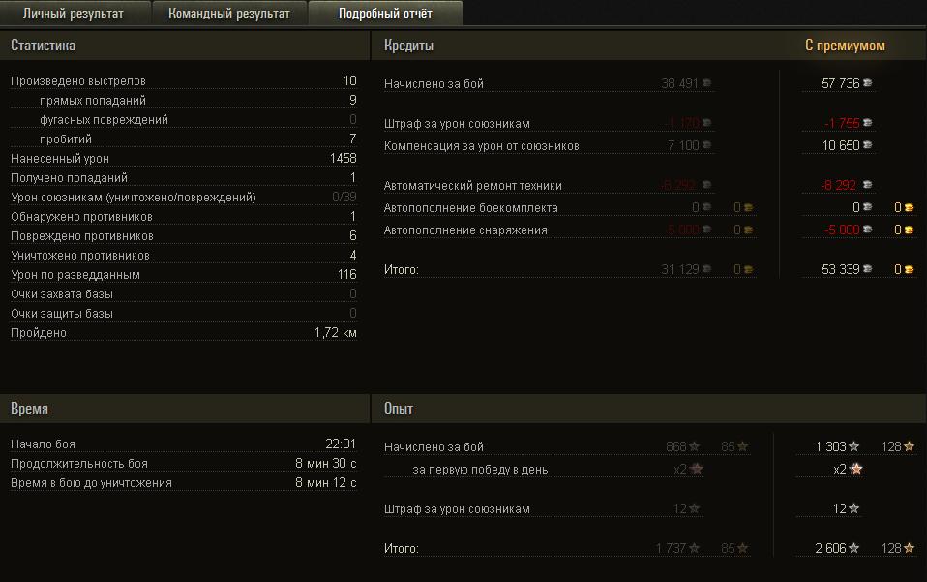Click credits icon next to premium -5 000 equipment
The image size is (927, 582).
point(867,230)
